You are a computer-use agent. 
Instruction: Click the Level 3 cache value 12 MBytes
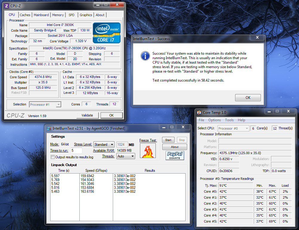point(90,93)
